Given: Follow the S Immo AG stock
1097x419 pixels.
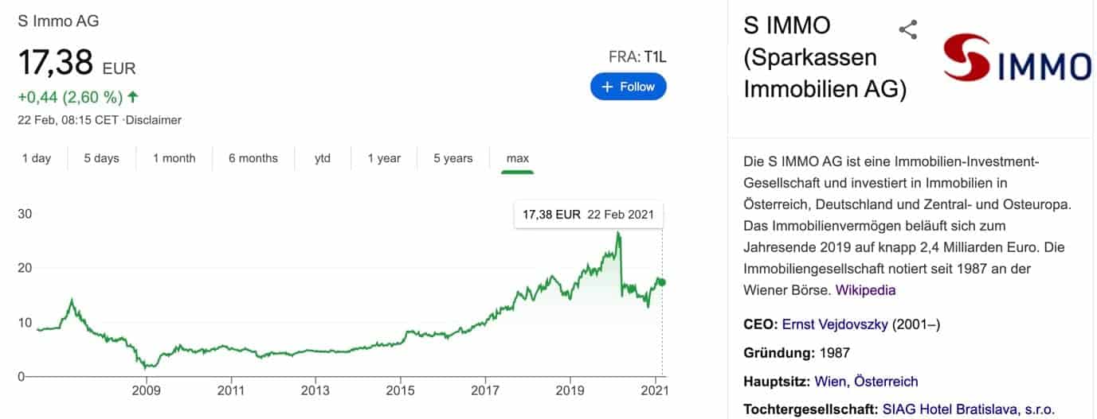Looking at the screenshot, I should [629, 87].
